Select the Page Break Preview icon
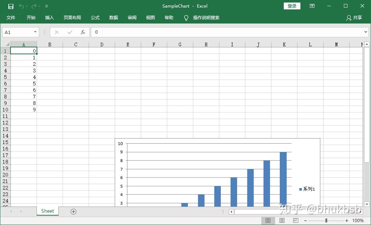 (295, 220)
